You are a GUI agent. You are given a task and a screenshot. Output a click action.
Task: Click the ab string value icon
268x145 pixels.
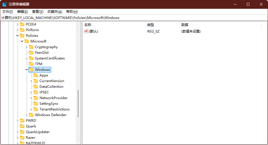click(x=86, y=31)
